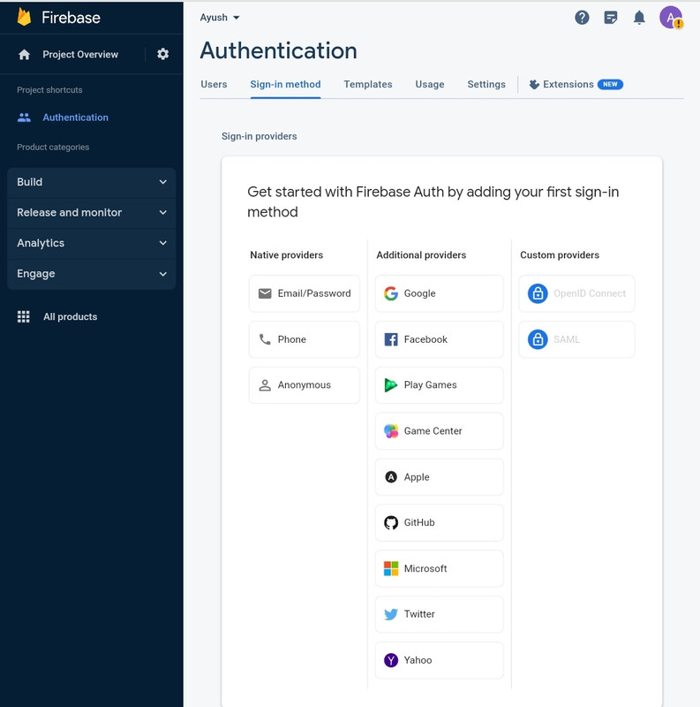Viewport: 700px width, 707px height.
Task: Open the feedback notes icon
Action: click(610, 18)
